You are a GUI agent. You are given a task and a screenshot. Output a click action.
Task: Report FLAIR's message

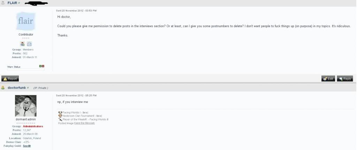click(x=10, y=79)
